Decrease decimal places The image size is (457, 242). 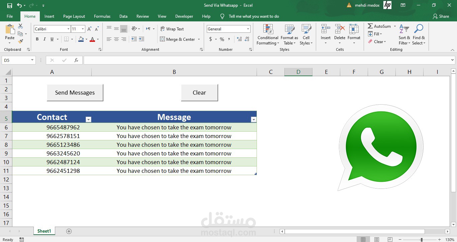click(x=247, y=39)
